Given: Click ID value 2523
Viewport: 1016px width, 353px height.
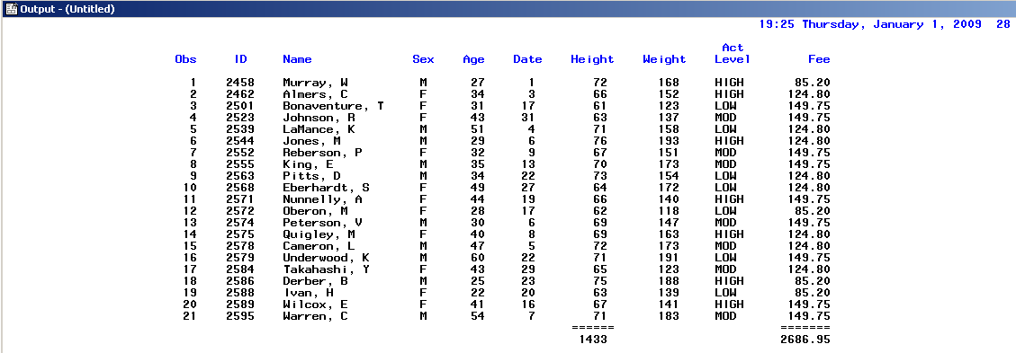Looking at the screenshot, I should (x=240, y=118).
